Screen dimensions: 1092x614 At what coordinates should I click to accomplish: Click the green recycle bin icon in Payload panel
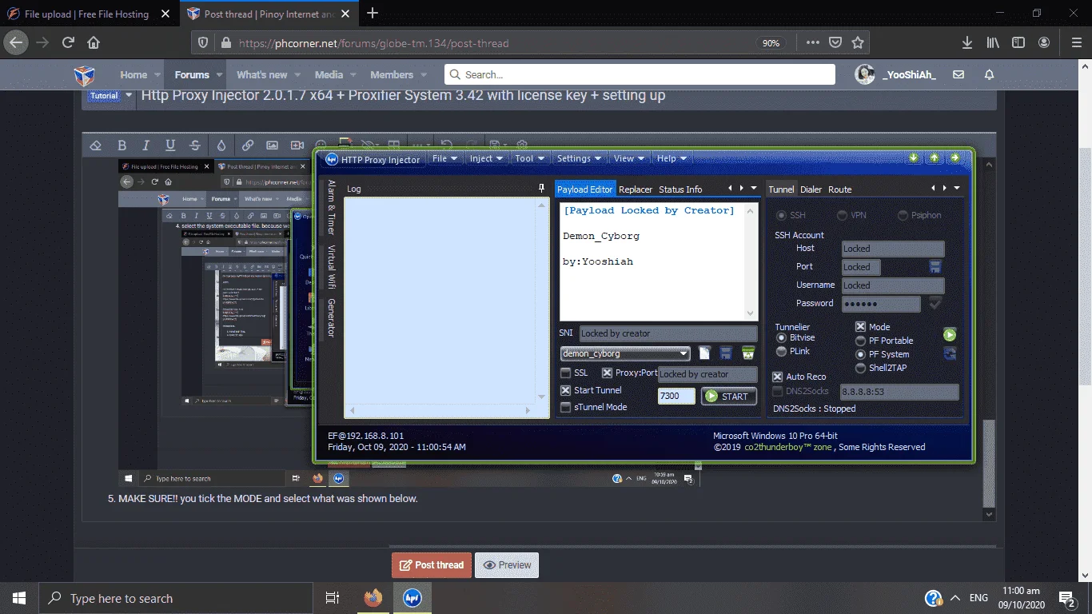(748, 353)
